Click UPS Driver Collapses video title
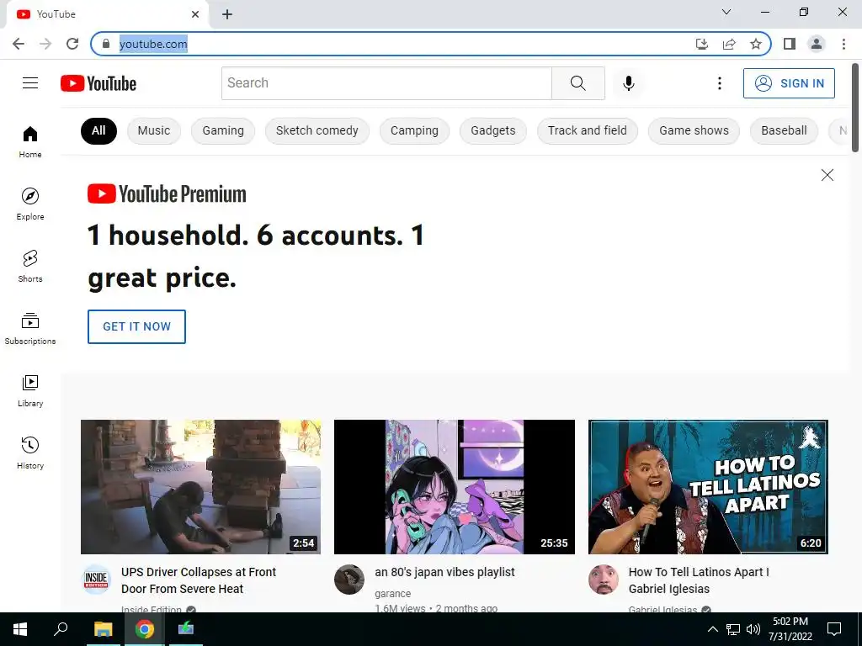The width and height of the screenshot is (862, 646). 199,580
